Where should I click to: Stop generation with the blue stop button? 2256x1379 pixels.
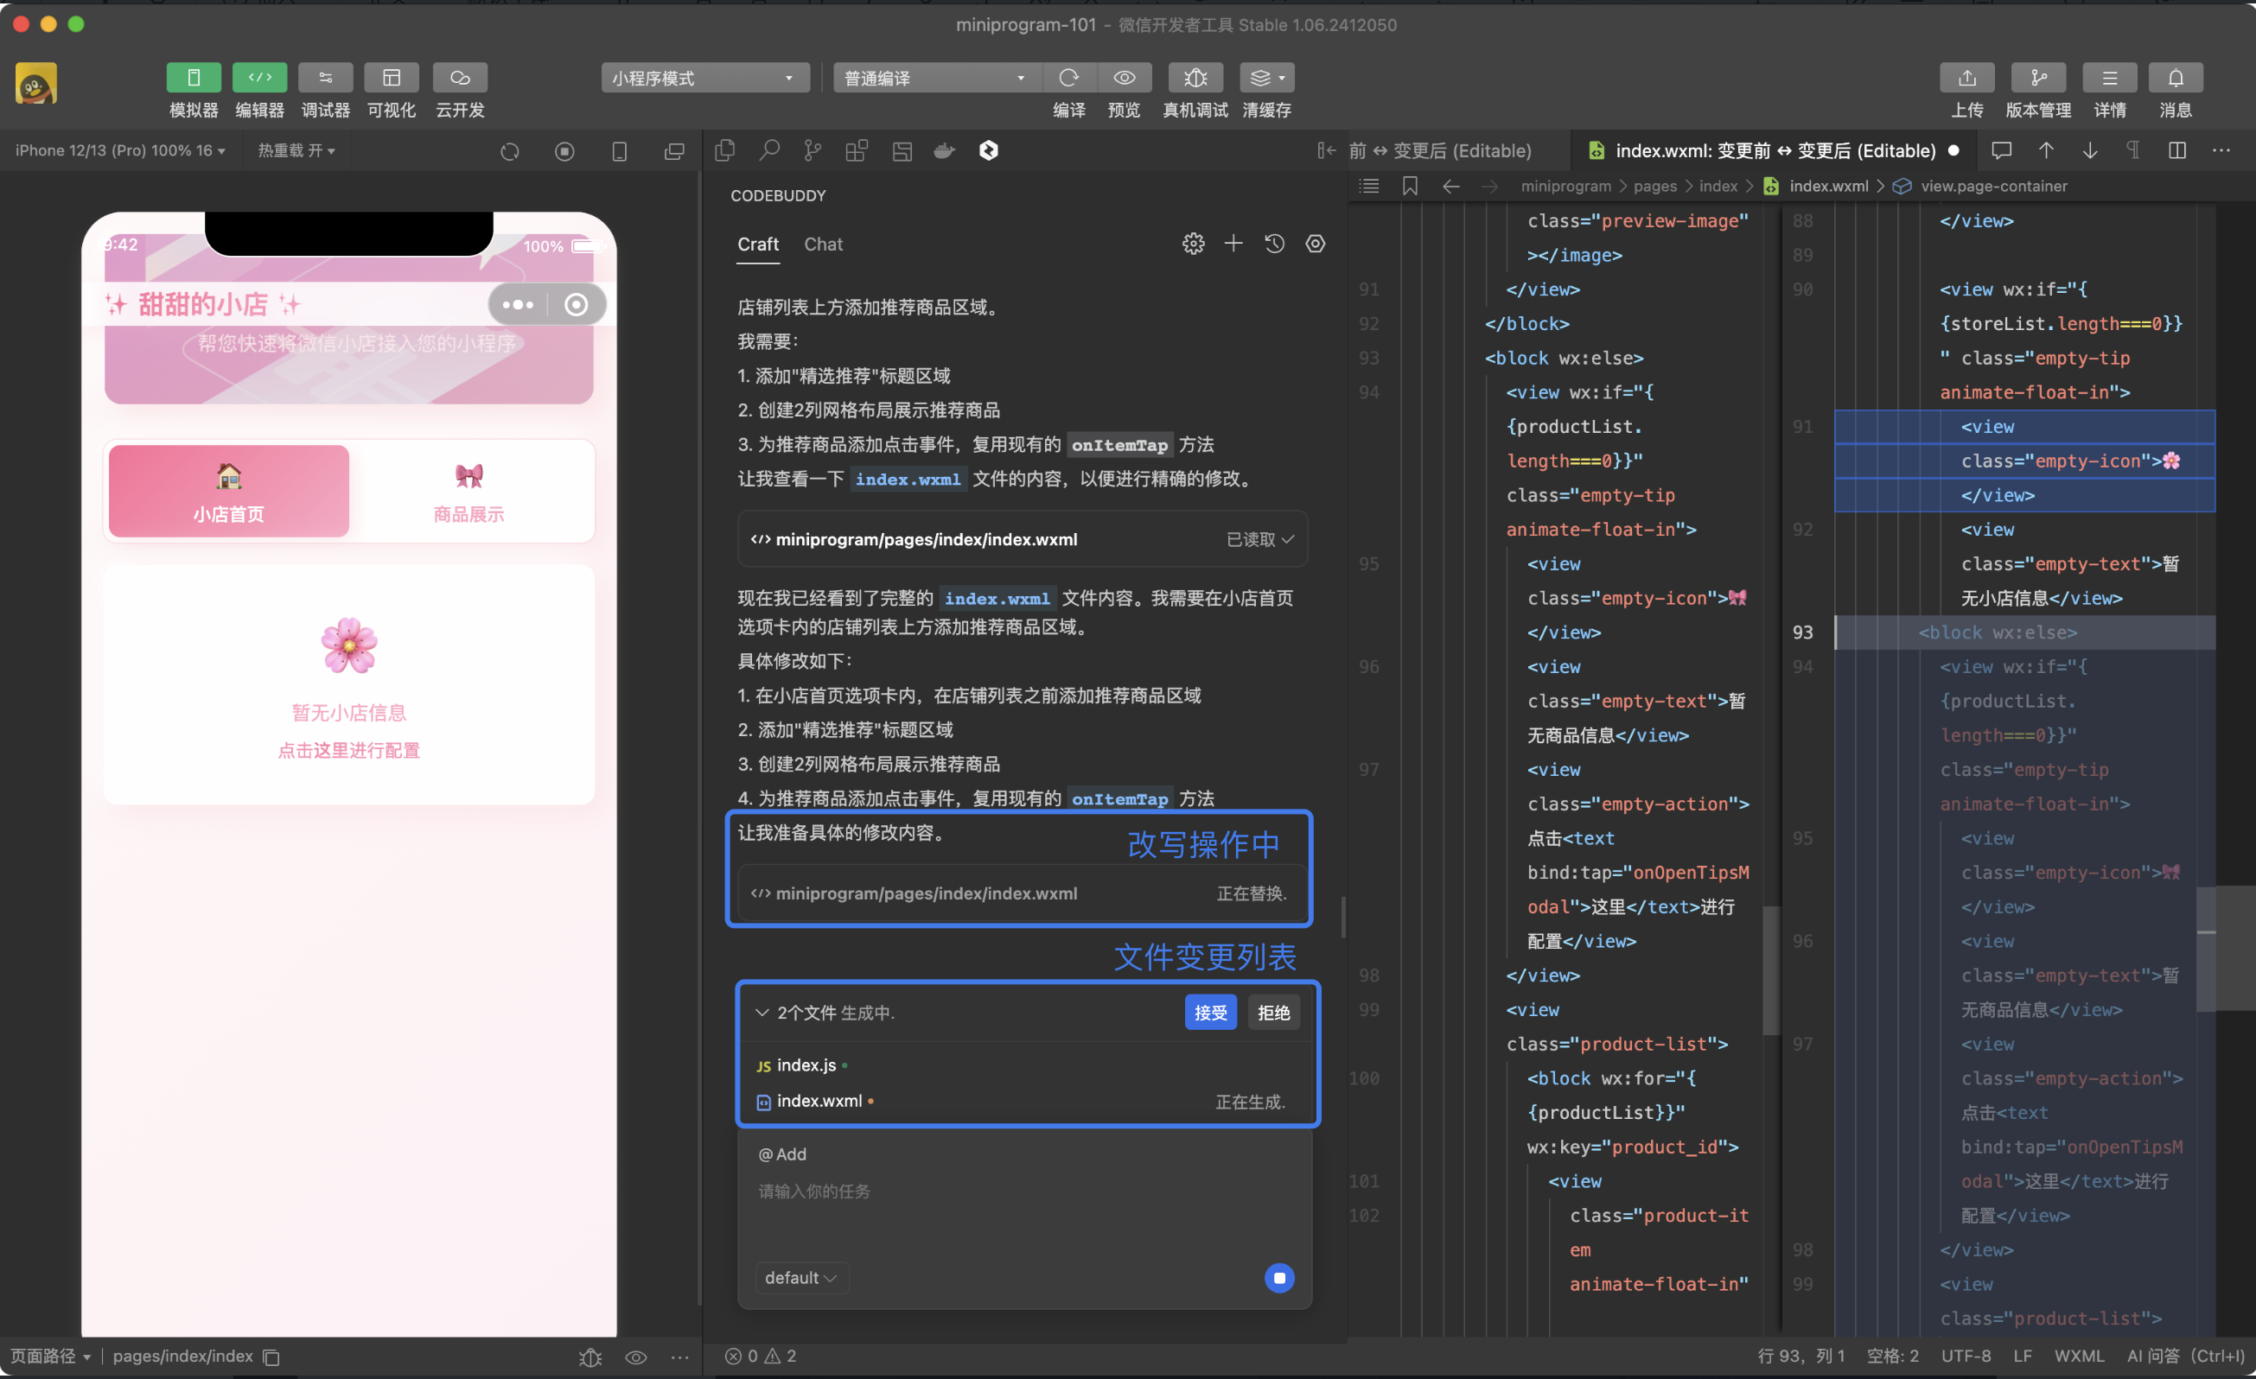[1279, 1277]
